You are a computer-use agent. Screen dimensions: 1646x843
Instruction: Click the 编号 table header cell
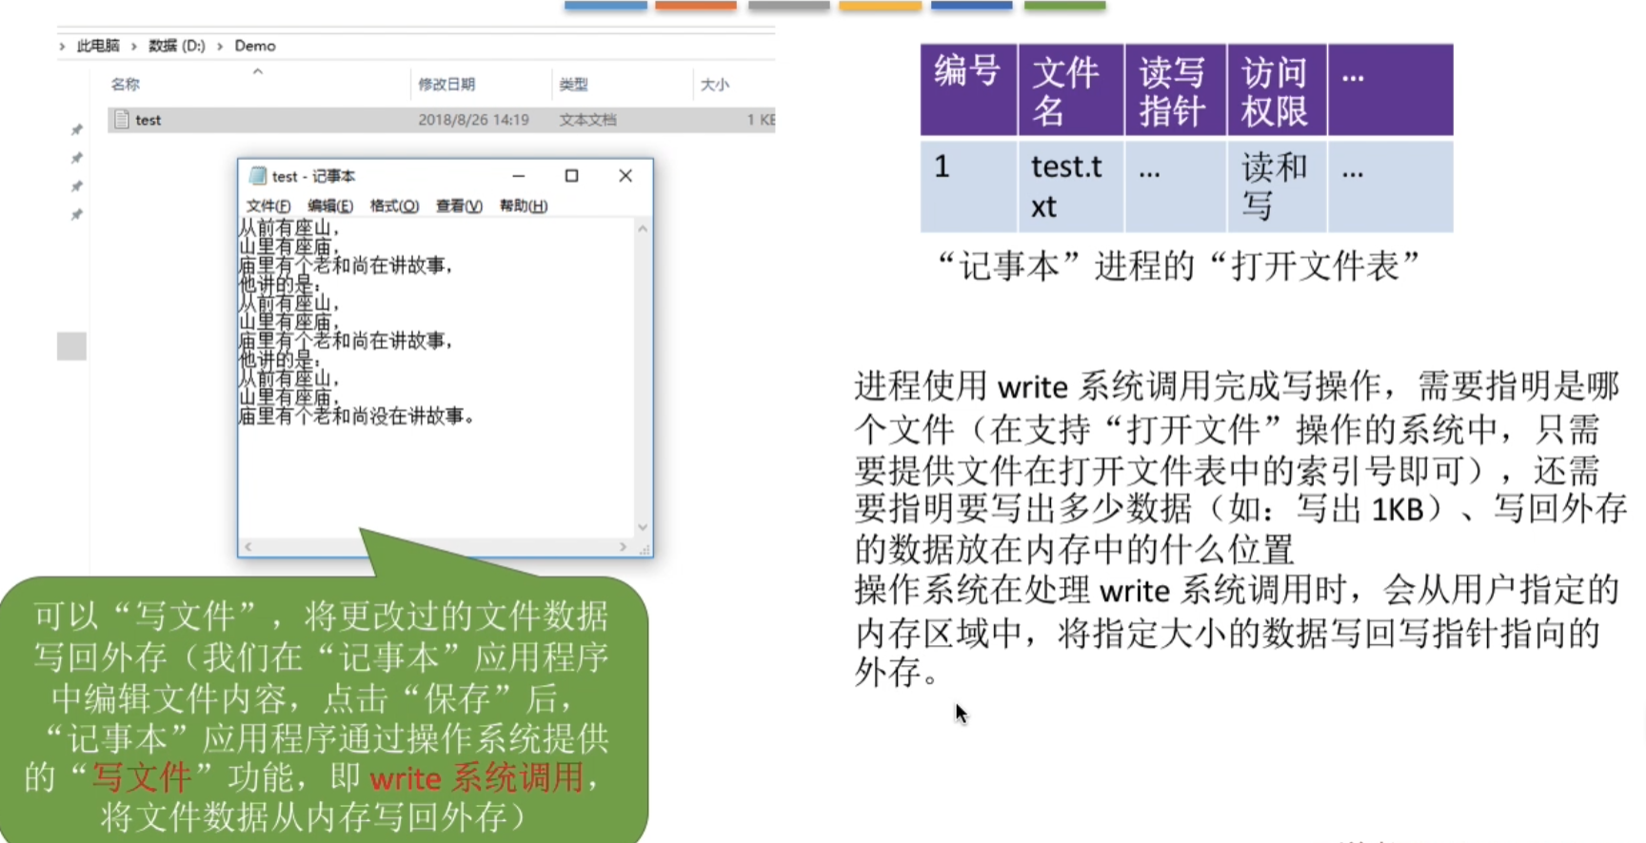(968, 89)
